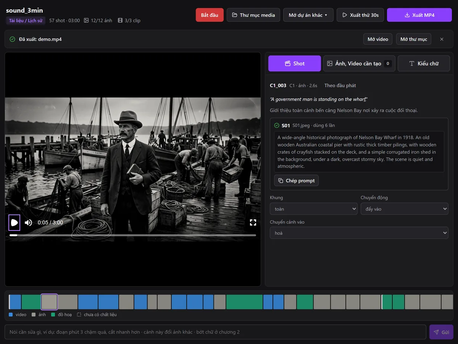Play the video in the preview player

coord(15,222)
